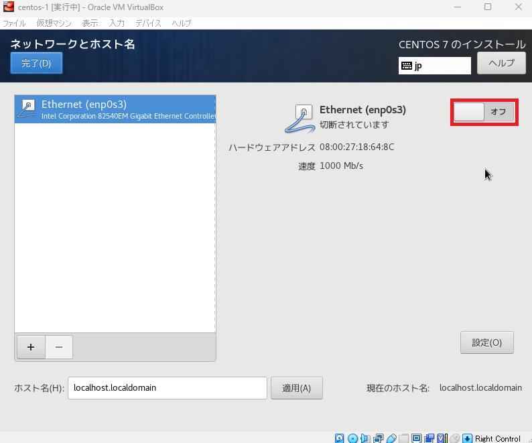Click the large Ethernet cable icon in details
This screenshot has width=532, height=443.
[x=300, y=119]
